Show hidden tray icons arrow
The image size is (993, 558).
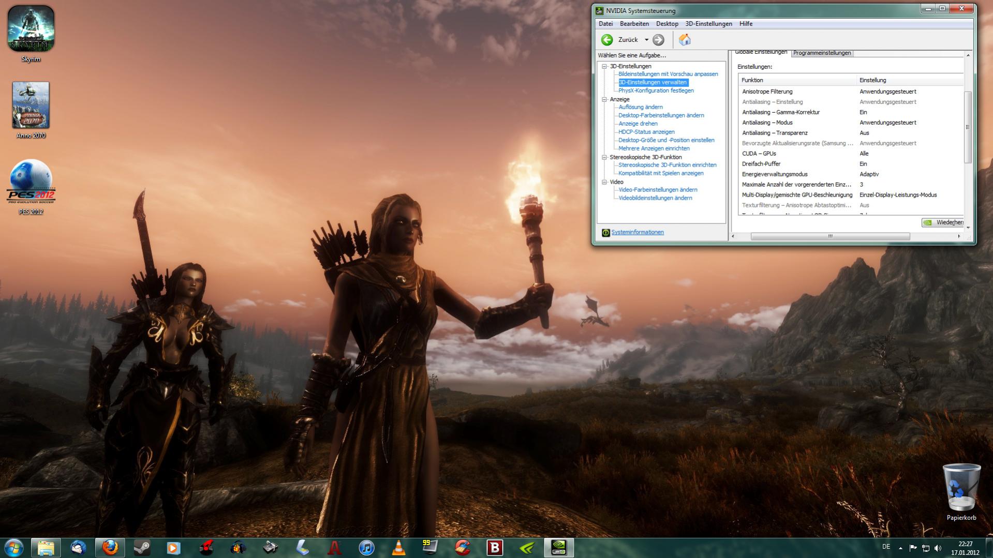pos(900,548)
